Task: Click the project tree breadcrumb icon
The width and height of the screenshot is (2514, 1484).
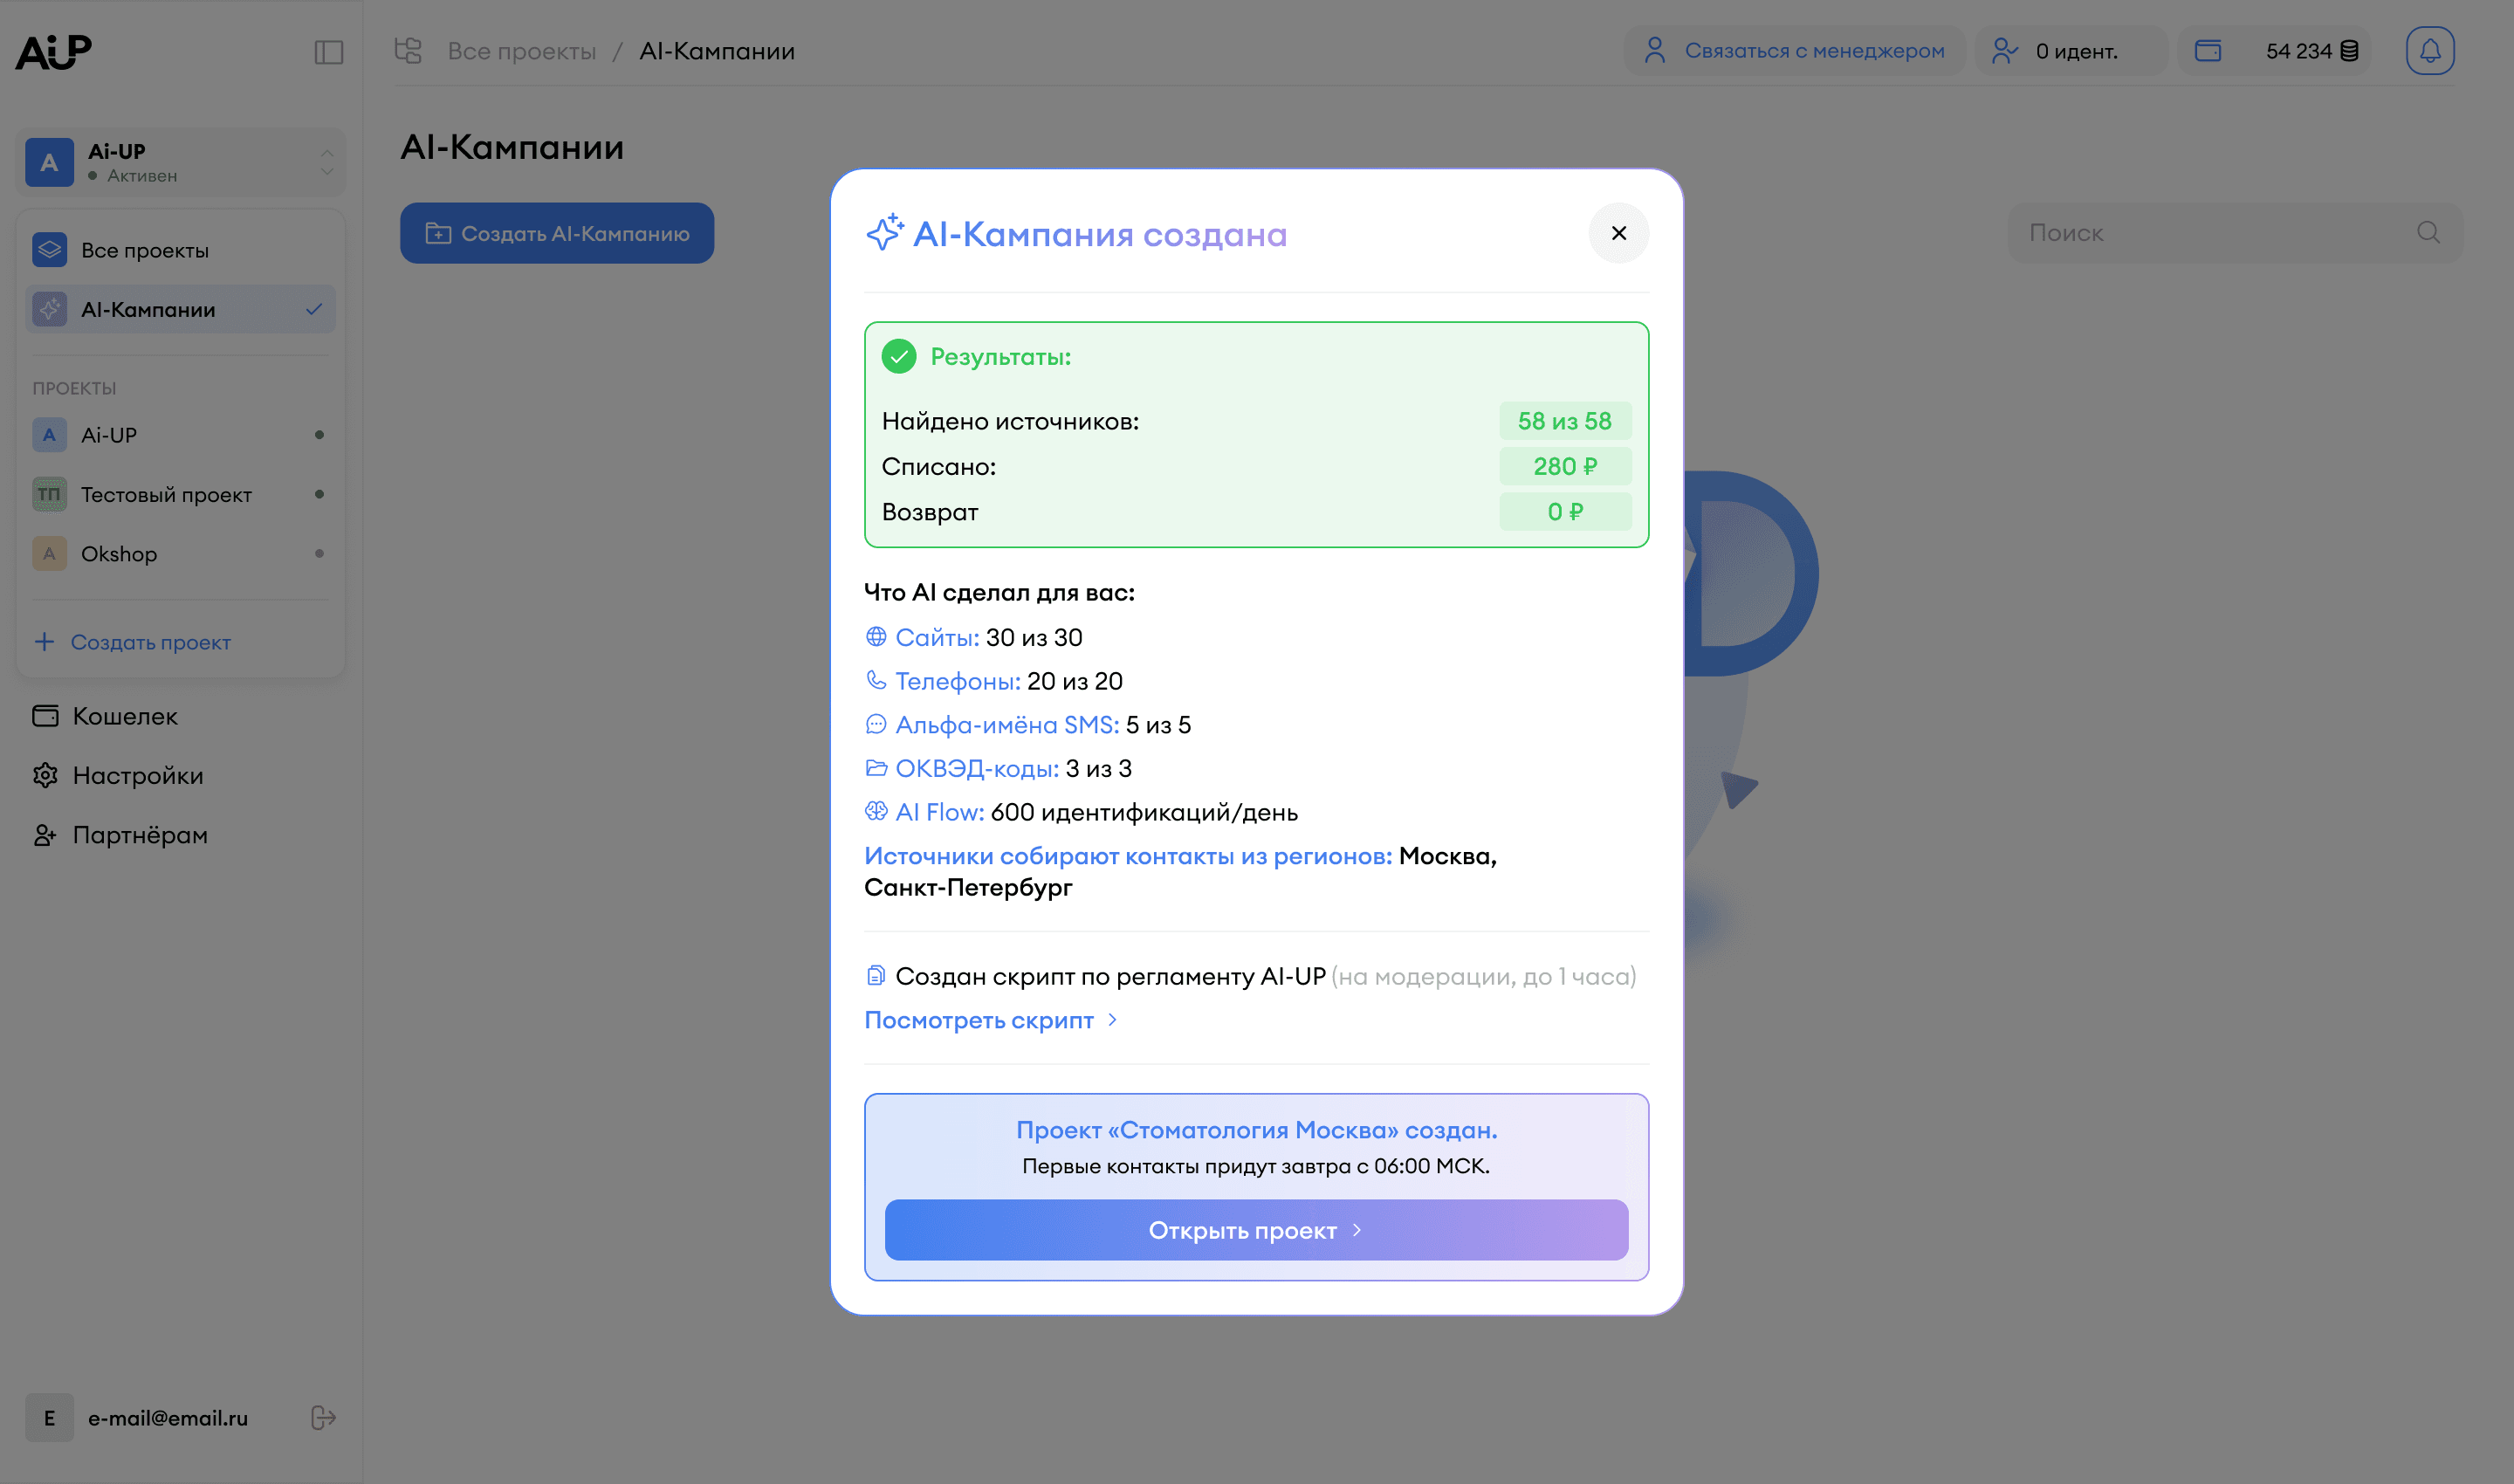Action: click(408, 51)
